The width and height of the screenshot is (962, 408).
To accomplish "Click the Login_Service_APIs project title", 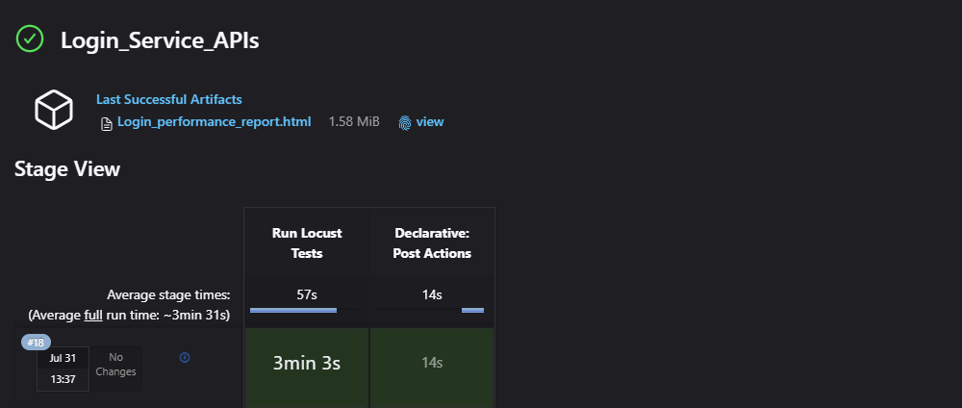I will click(x=160, y=40).
